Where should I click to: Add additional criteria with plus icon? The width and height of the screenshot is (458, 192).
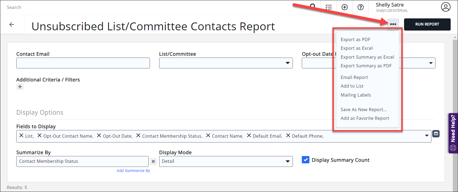[x=20, y=87]
